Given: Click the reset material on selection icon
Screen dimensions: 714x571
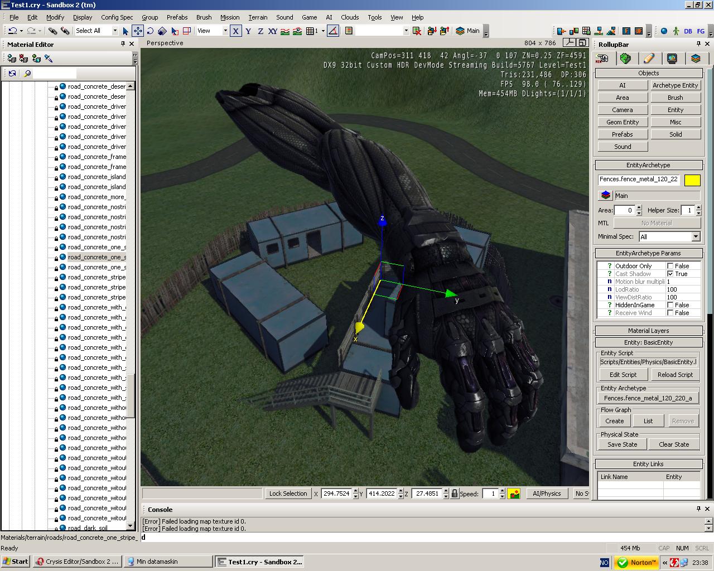Looking at the screenshot, I should tap(24, 58).
